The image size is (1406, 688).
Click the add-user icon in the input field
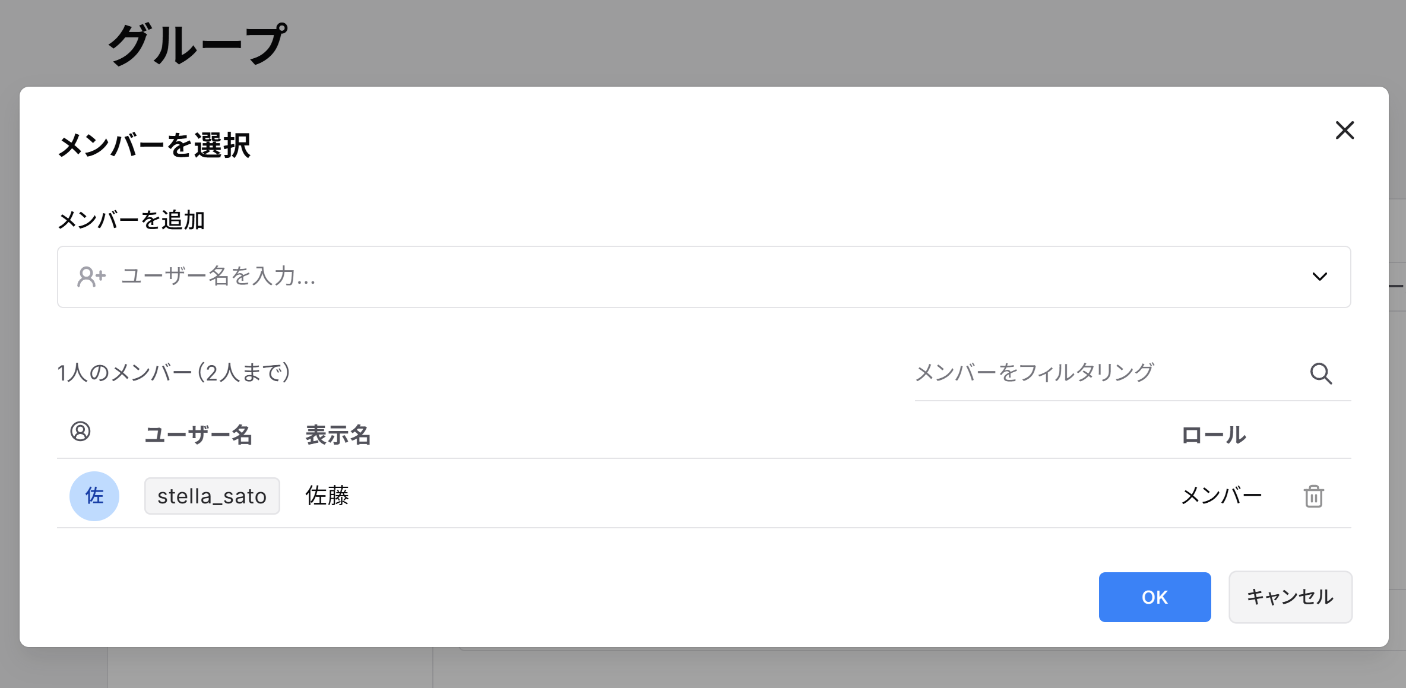(90, 277)
